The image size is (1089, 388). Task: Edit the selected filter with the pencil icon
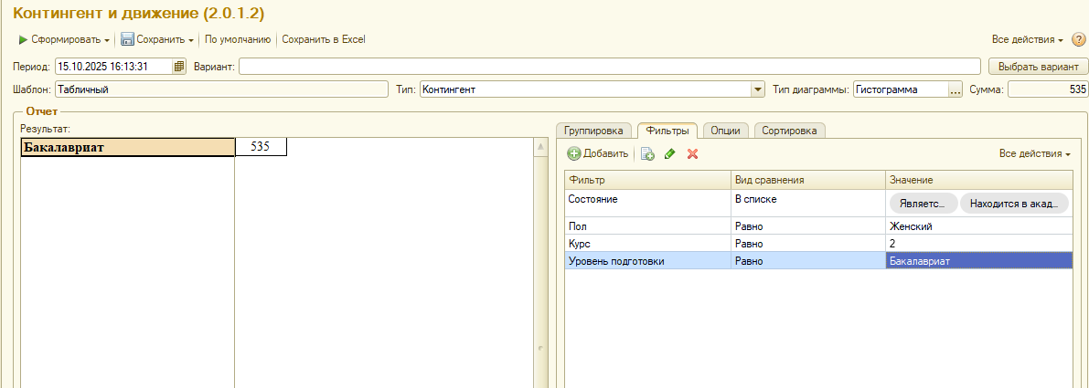click(x=670, y=154)
